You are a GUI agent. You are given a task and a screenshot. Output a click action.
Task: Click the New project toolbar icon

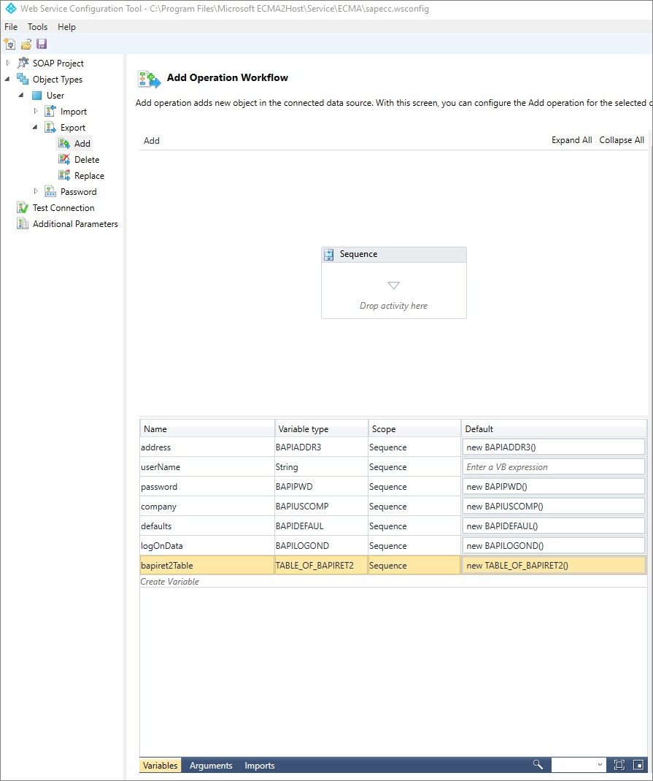pos(10,44)
